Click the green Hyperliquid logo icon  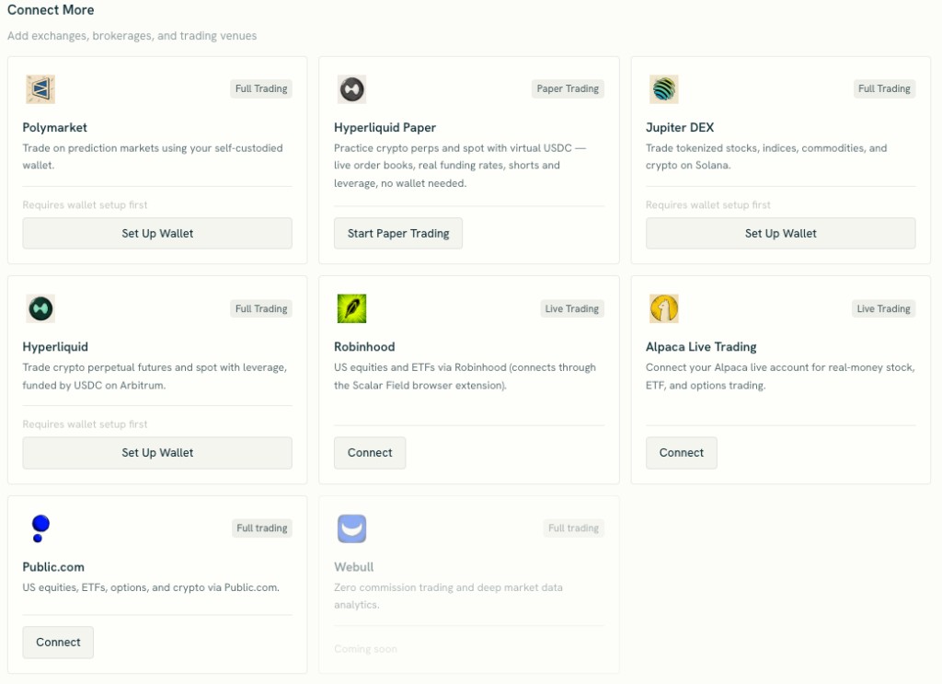[40, 308]
